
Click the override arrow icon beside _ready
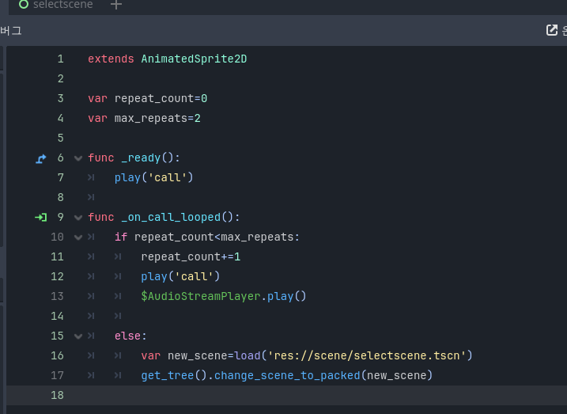coord(41,158)
